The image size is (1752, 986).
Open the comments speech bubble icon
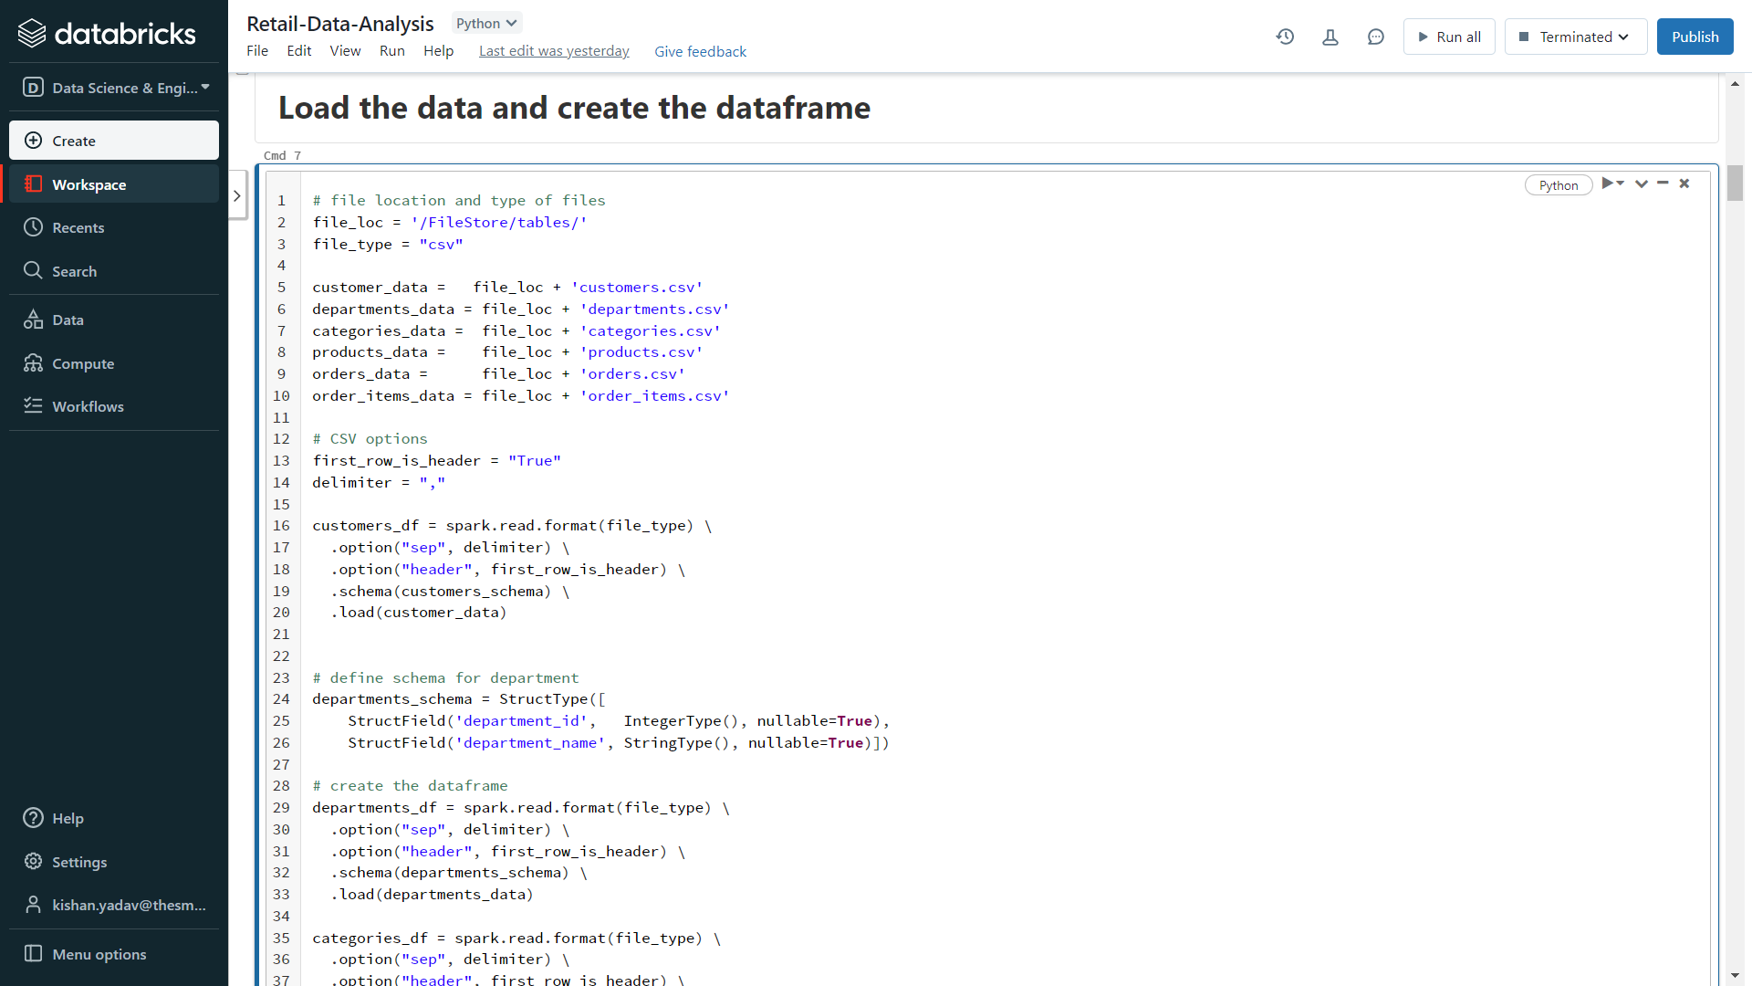(1376, 37)
